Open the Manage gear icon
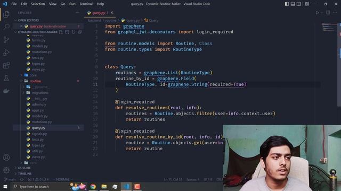 (6, 170)
